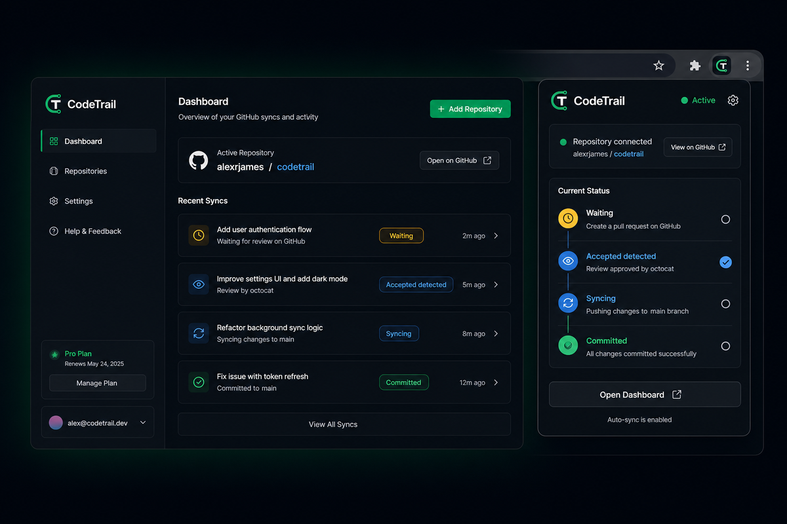Click the Accepted detected status badge in Recent Syncs
Image resolution: width=787 pixels, height=524 pixels.
[416, 285]
